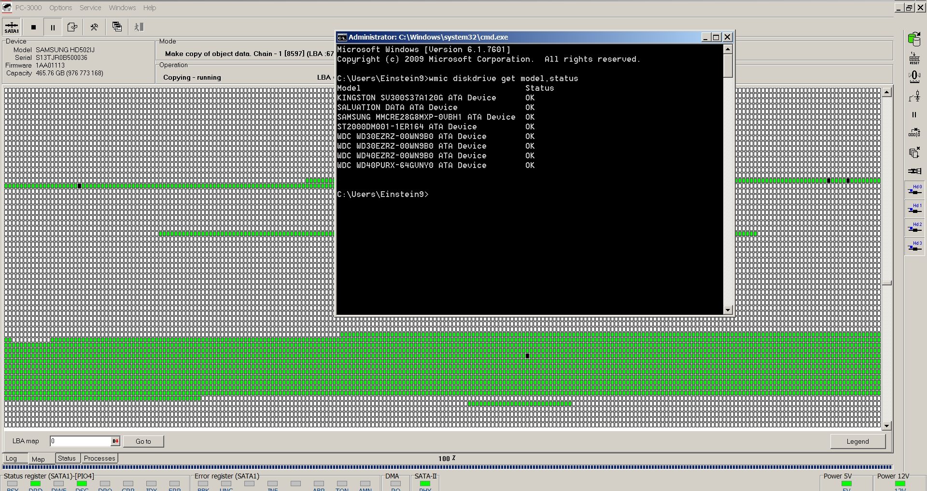This screenshot has width=927, height=491.
Task: Click the cmd window scrollbar thumb
Action: 728,66
